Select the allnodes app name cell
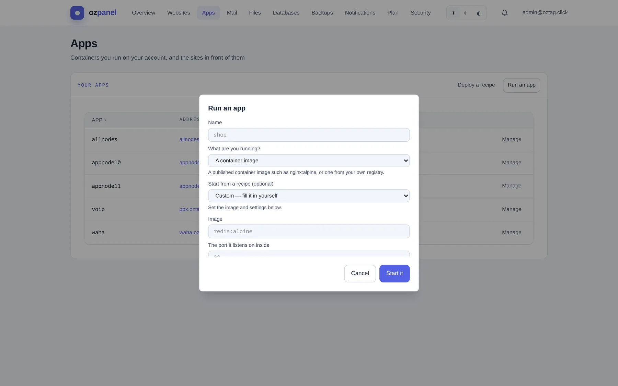Image resolution: width=618 pixels, height=386 pixels. click(x=105, y=139)
